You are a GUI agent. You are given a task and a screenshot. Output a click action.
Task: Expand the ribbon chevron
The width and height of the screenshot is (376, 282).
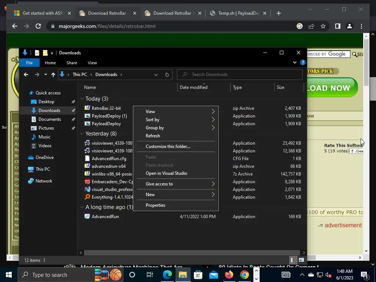click(295, 62)
